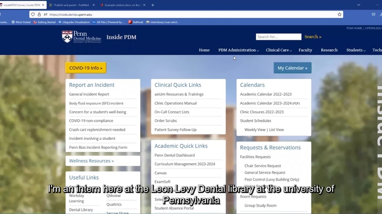Click the COVID-19 Info button
382x214 pixels.
86,68
